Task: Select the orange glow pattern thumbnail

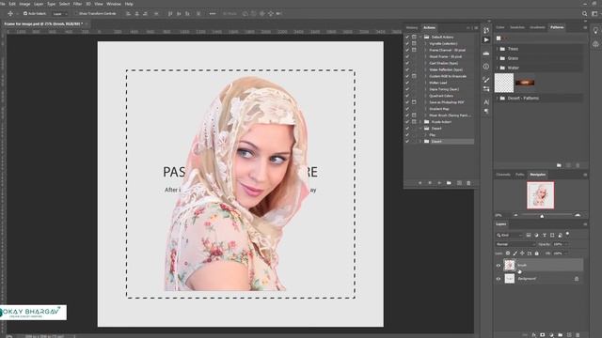Action: click(x=525, y=83)
